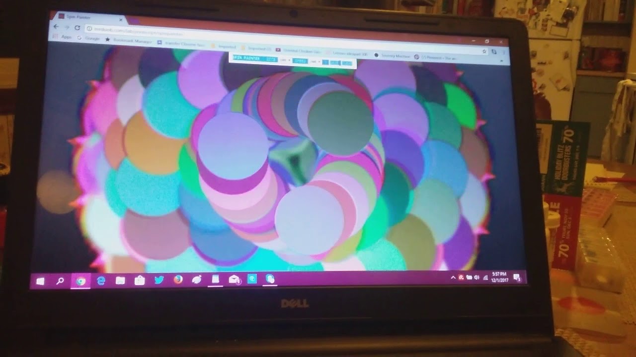Click the last button in Spin Painter toolbar
Viewport: 636px width, 357px height.
point(347,63)
